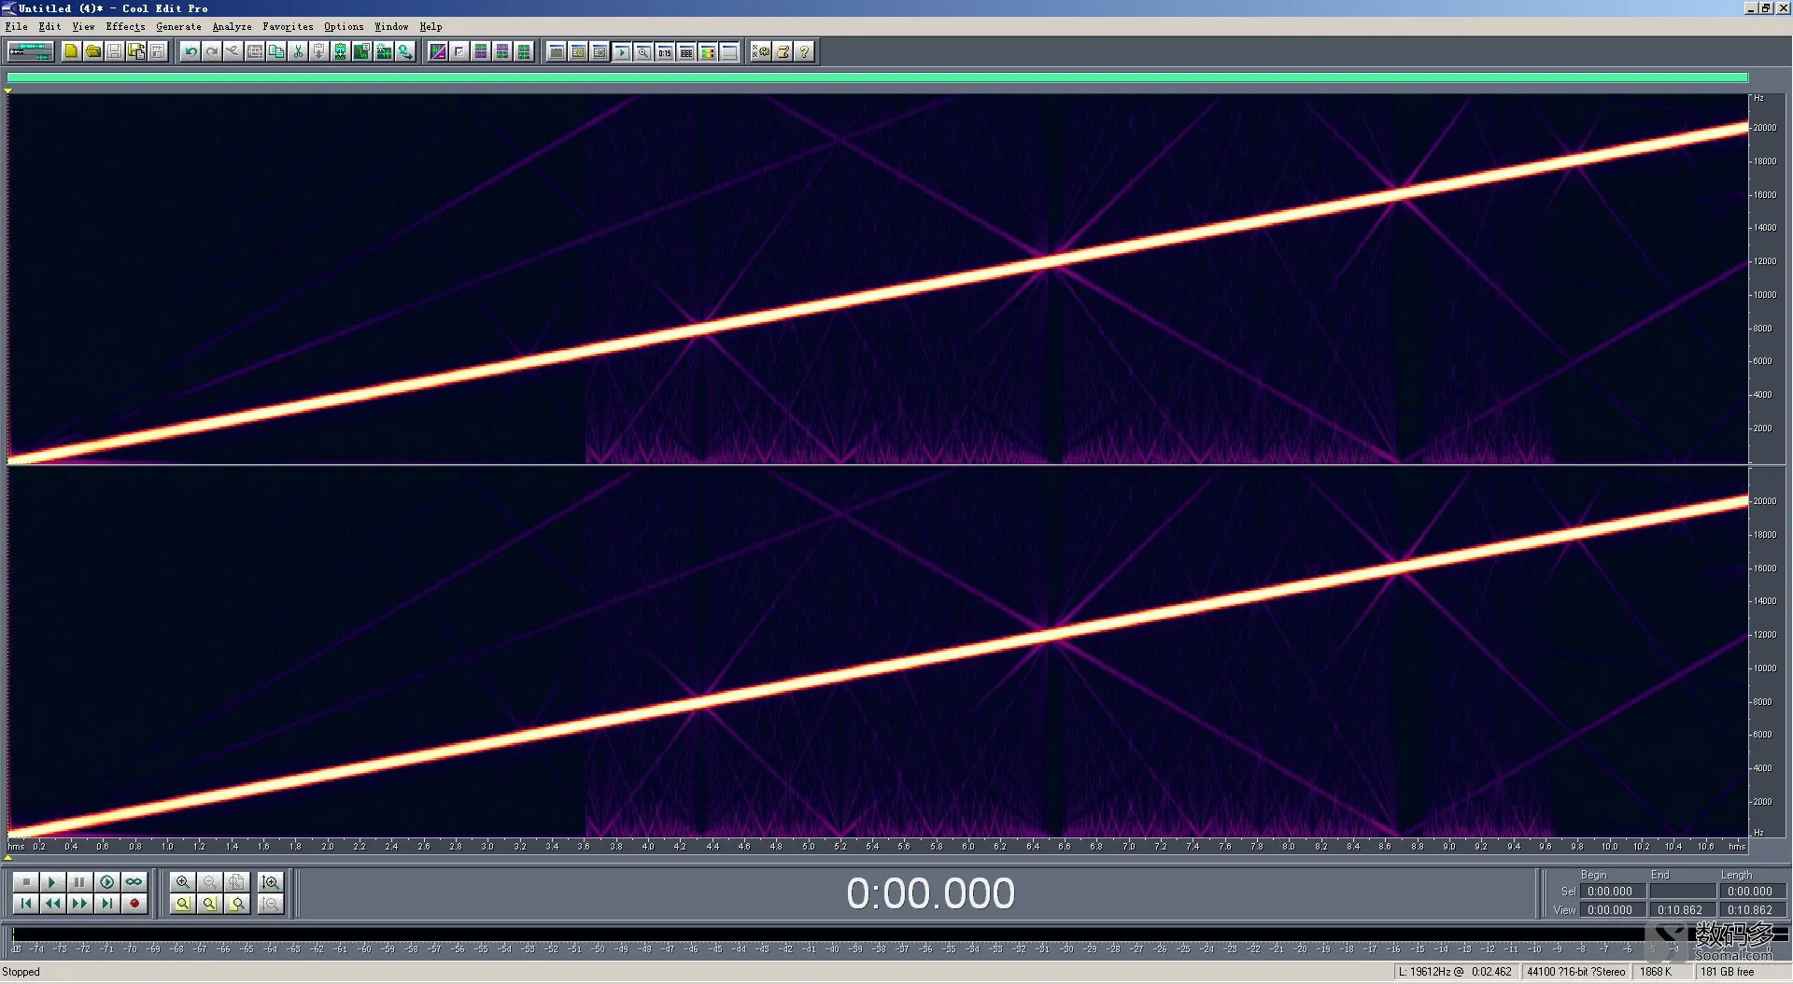The image size is (1793, 984).
Task: Toggle the transport buttons toolbar icon
Action: (622, 51)
